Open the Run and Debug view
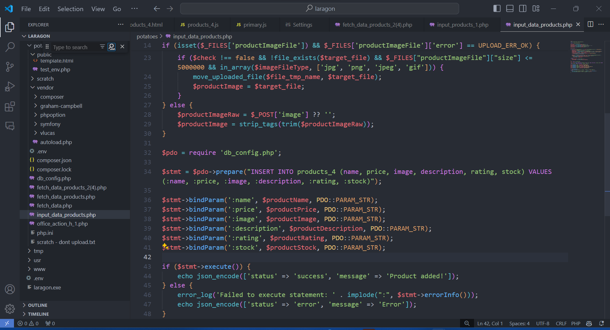This screenshot has height=330, width=610. click(x=10, y=86)
